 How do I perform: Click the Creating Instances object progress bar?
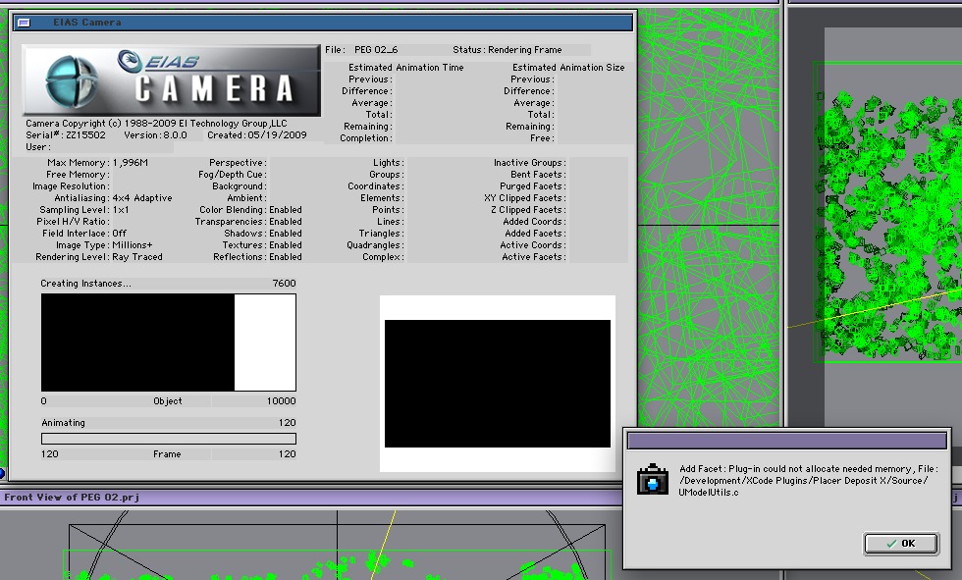168,343
